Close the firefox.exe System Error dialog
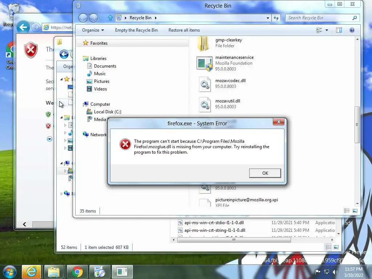This screenshot has height=279, width=372. coord(279,122)
